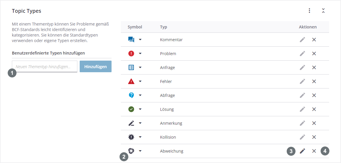The height and width of the screenshot is (163, 341).
Task: Click the Fehler red warning triangle icon
Action: (131, 81)
